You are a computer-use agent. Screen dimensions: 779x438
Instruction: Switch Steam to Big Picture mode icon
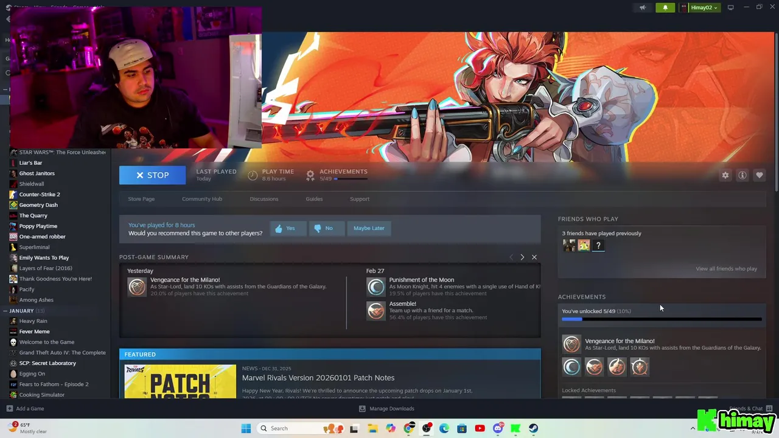[x=731, y=7]
